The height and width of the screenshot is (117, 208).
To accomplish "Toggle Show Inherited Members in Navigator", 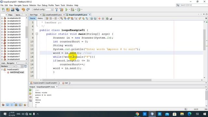I will click(3, 105).
